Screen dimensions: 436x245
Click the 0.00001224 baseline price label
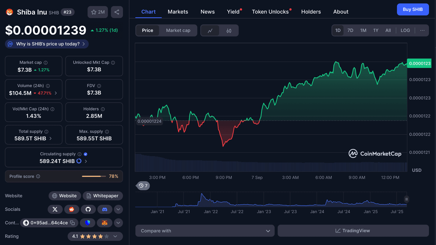click(149, 121)
